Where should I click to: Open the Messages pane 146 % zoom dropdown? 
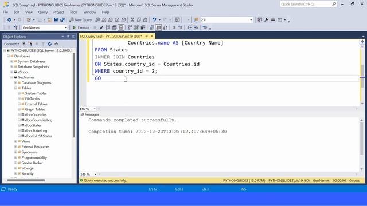coord(95,174)
